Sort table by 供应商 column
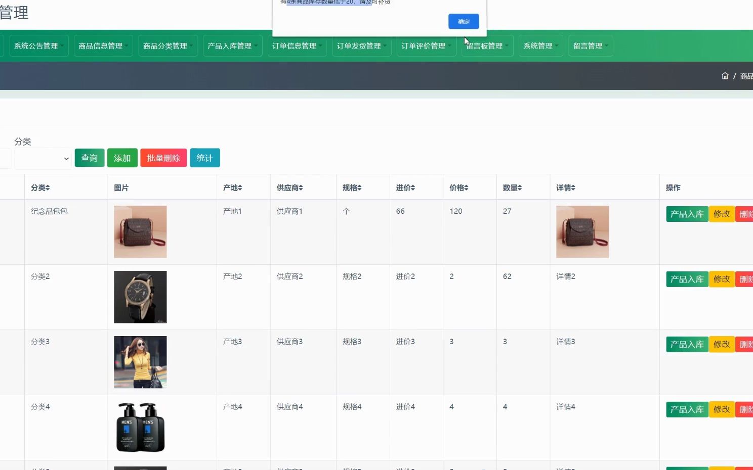The image size is (753, 470). point(290,187)
